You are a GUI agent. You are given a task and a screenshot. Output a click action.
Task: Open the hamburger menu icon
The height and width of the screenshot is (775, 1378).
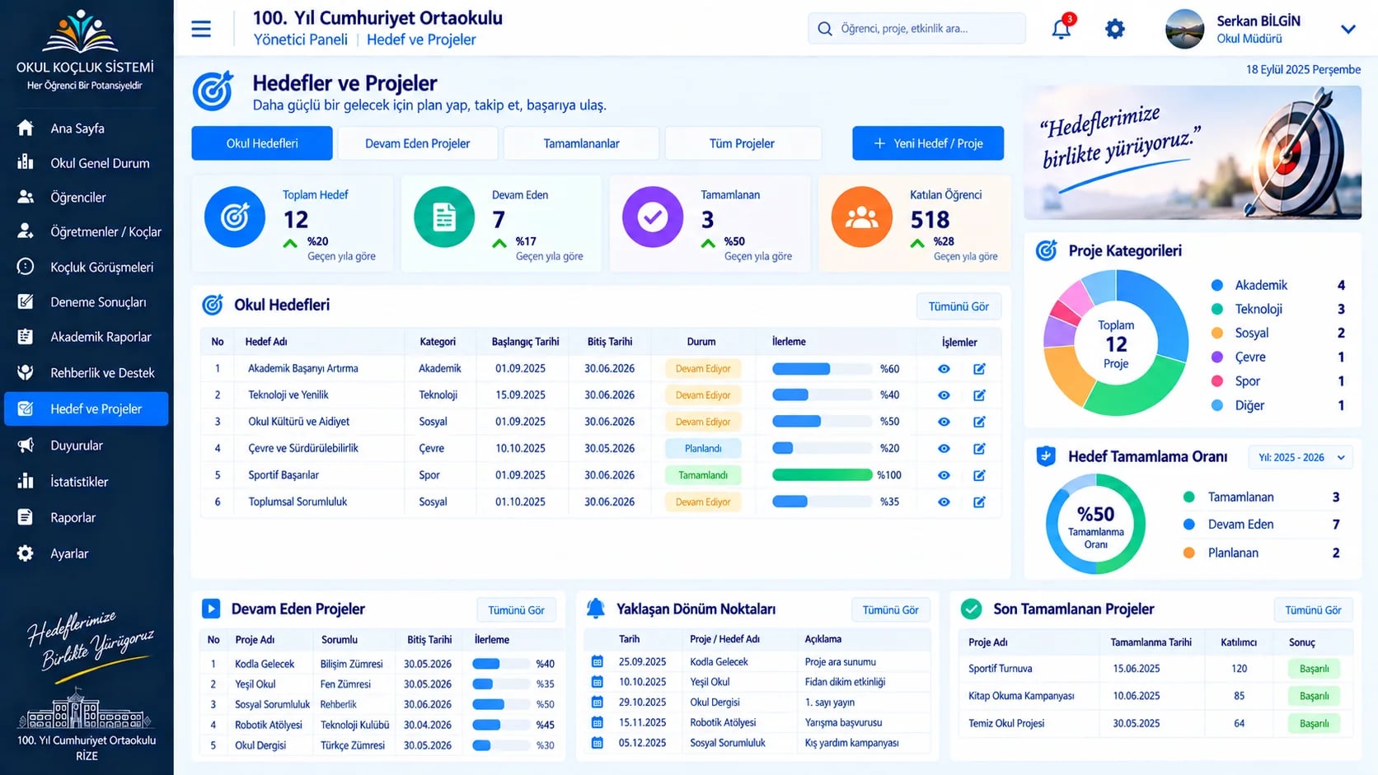201,29
